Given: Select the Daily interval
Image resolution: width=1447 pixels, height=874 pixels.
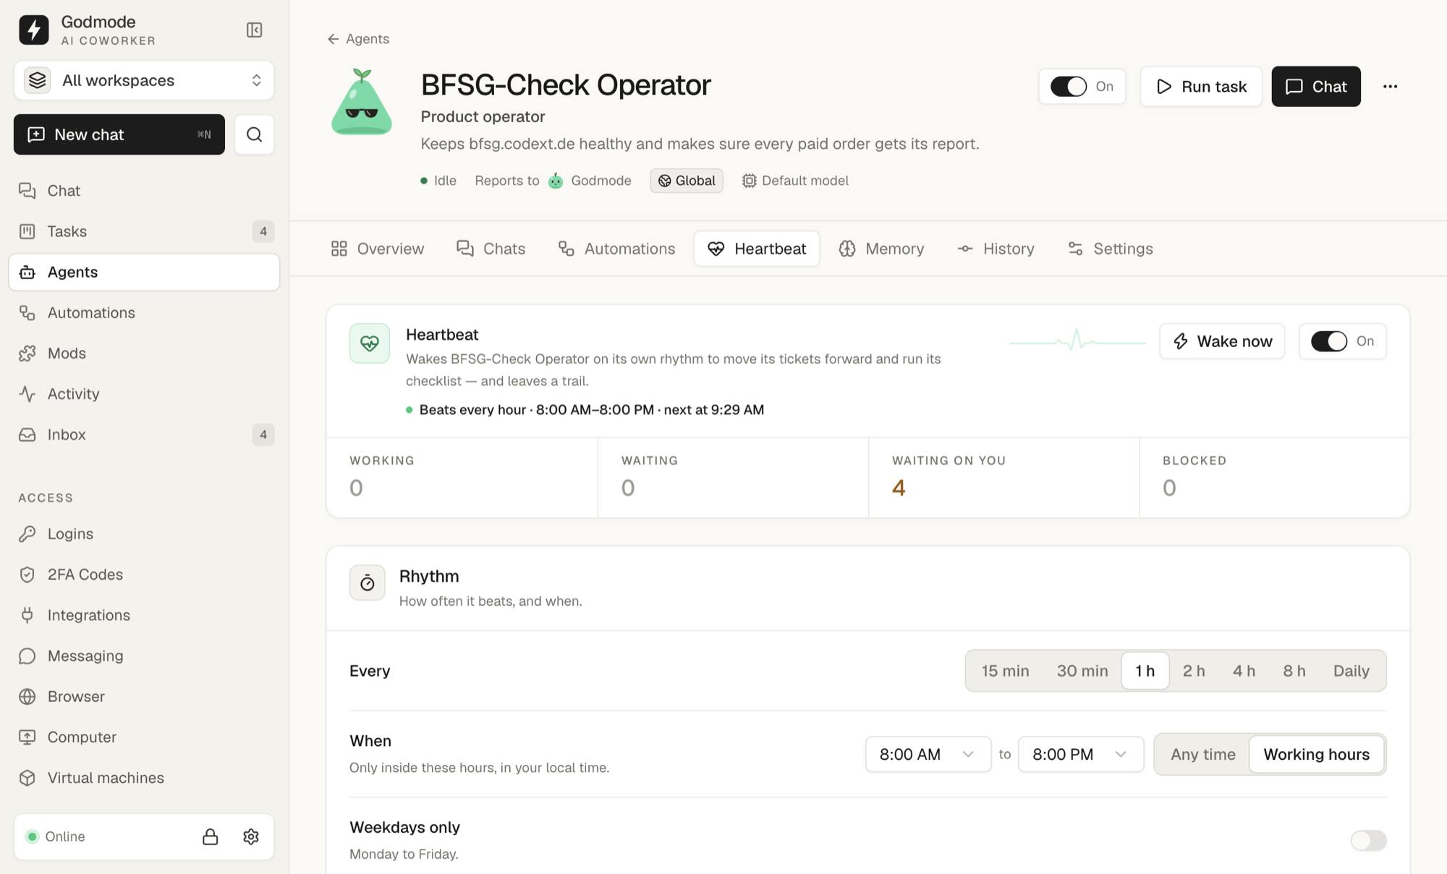Looking at the screenshot, I should click(x=1351, y=671).
